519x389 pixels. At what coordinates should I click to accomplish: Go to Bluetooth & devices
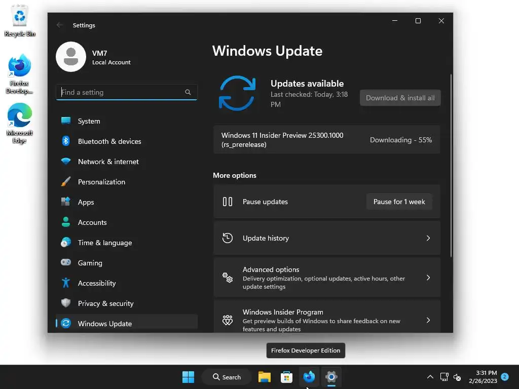click(x=127, y=141)
